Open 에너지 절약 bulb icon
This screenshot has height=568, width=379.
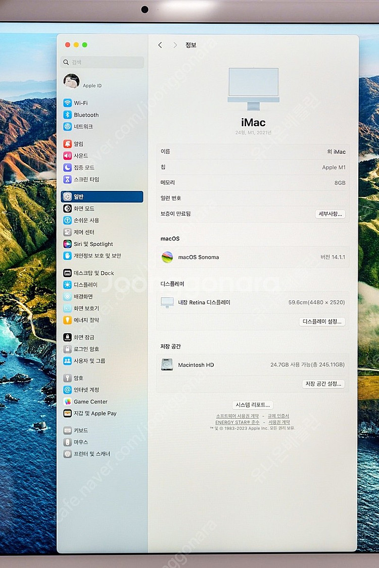click(67, 320)
